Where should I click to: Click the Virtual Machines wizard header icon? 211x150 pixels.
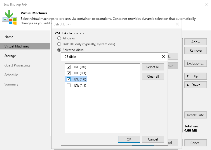[x=9, y=17]
